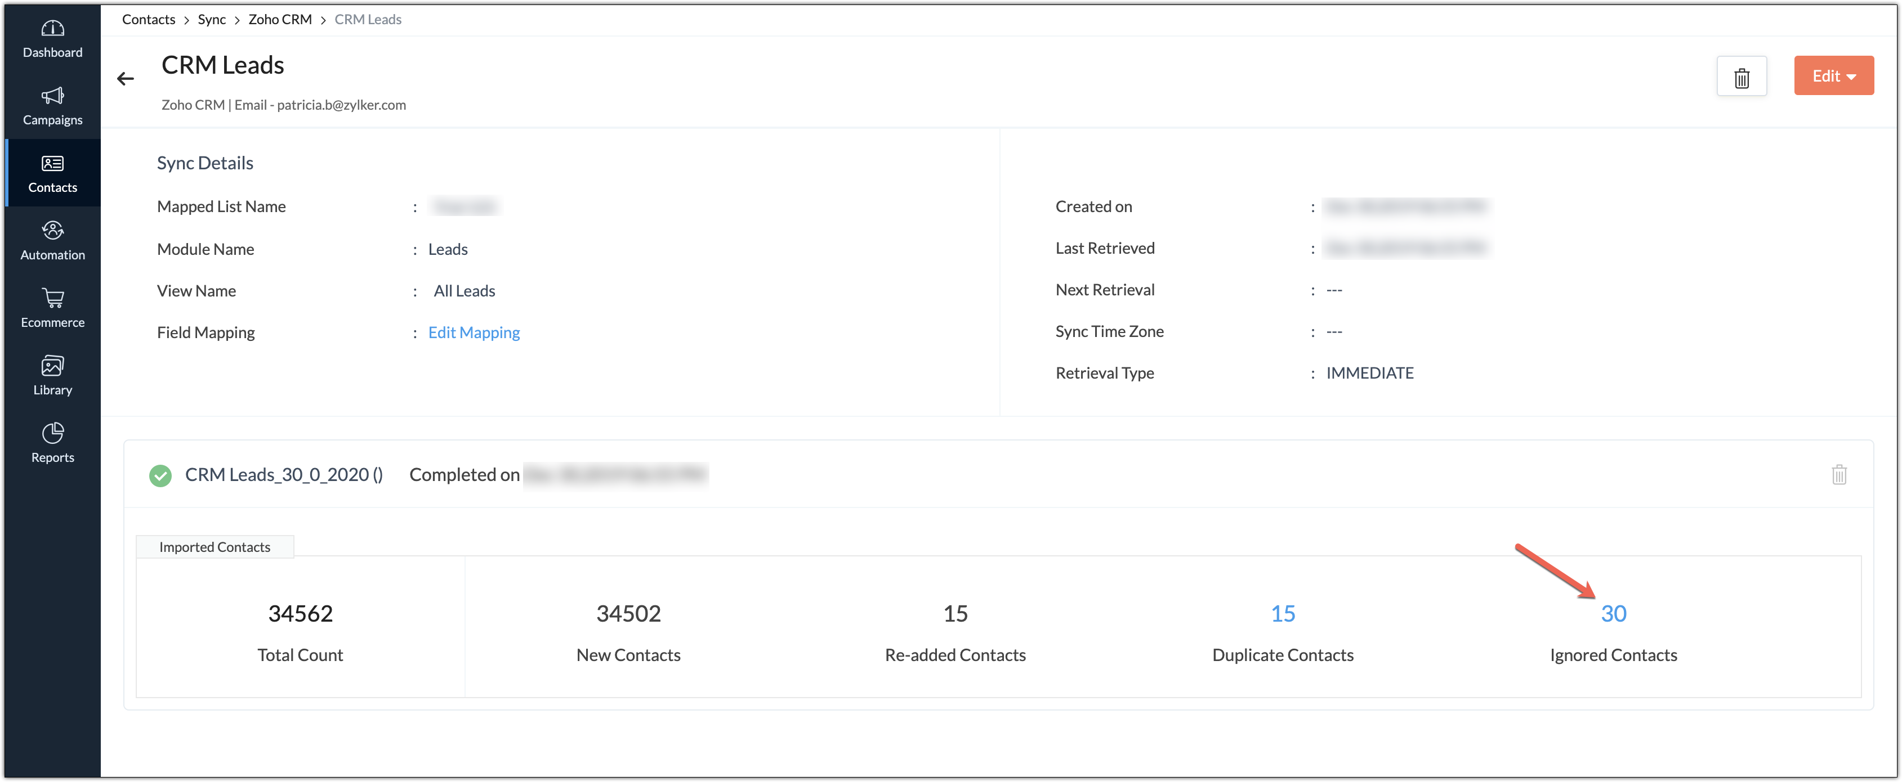Select the Imported Contacts tab
Image resolution: width=1902 pixels, height=782 pixels.
coord(215,547)
